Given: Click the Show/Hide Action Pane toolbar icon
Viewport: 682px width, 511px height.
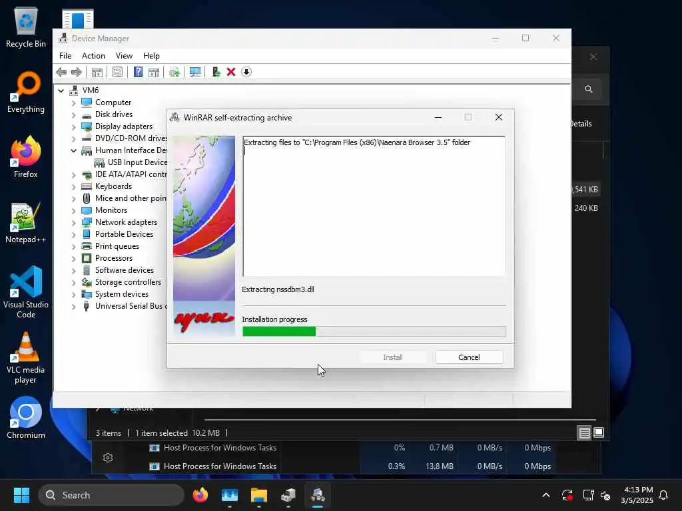Looking at the screenshot, I should tap(154, 72).
